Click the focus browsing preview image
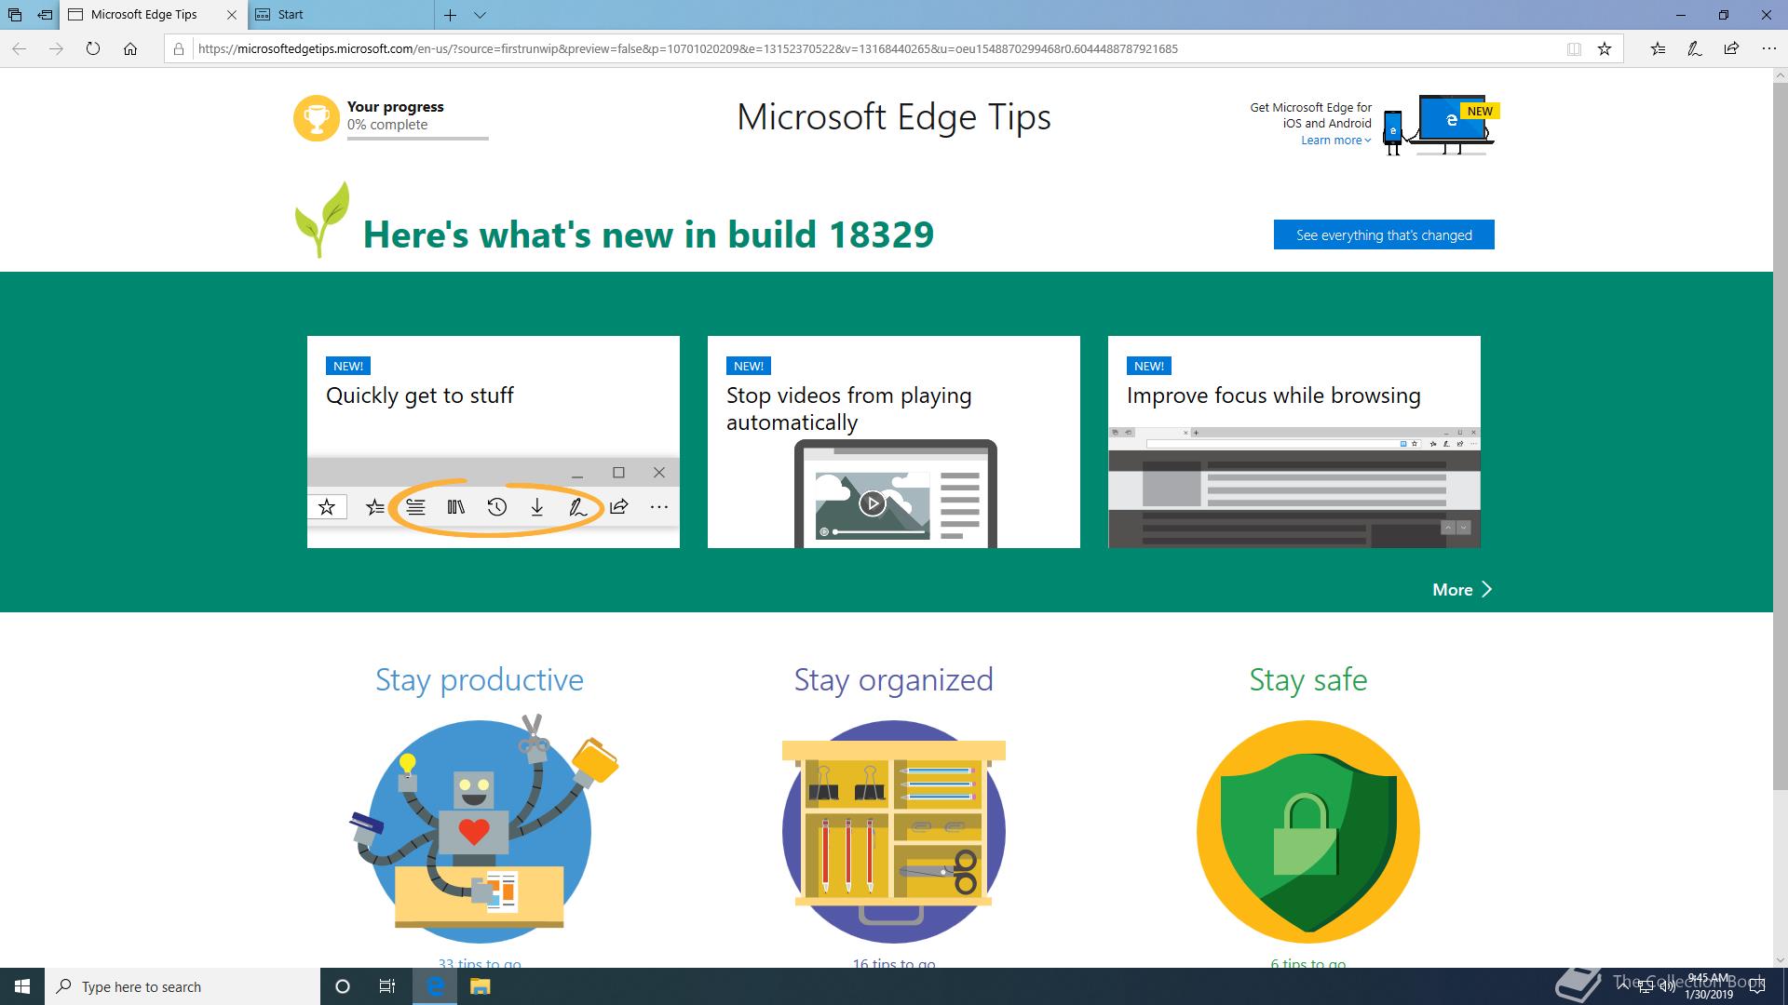 [x=1294, y=488]
